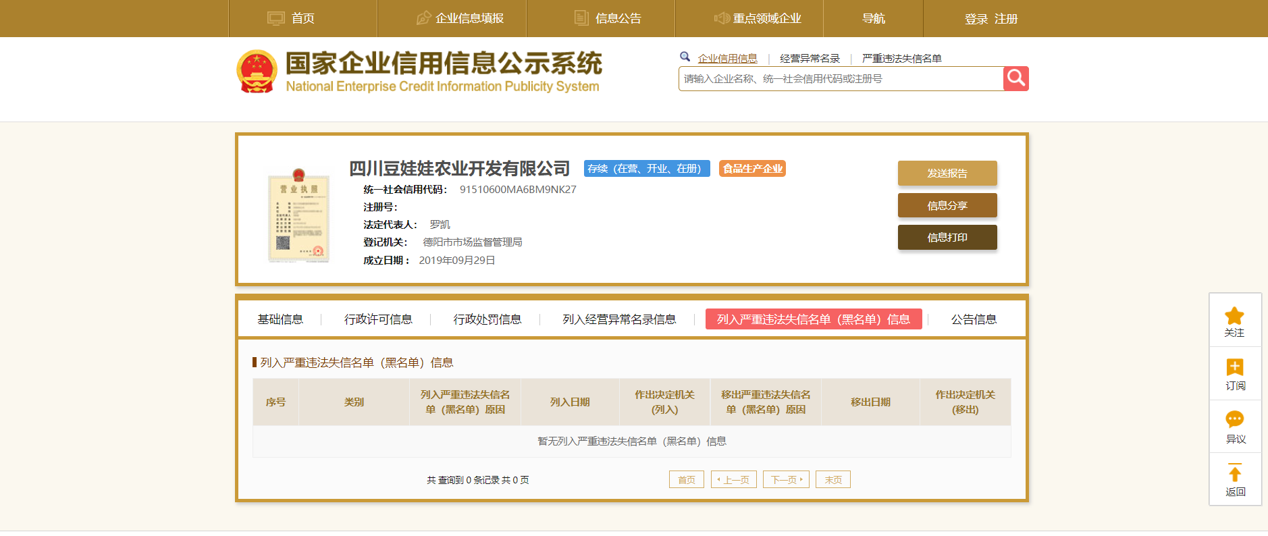Click the legal representative name 罗凯

440,225
